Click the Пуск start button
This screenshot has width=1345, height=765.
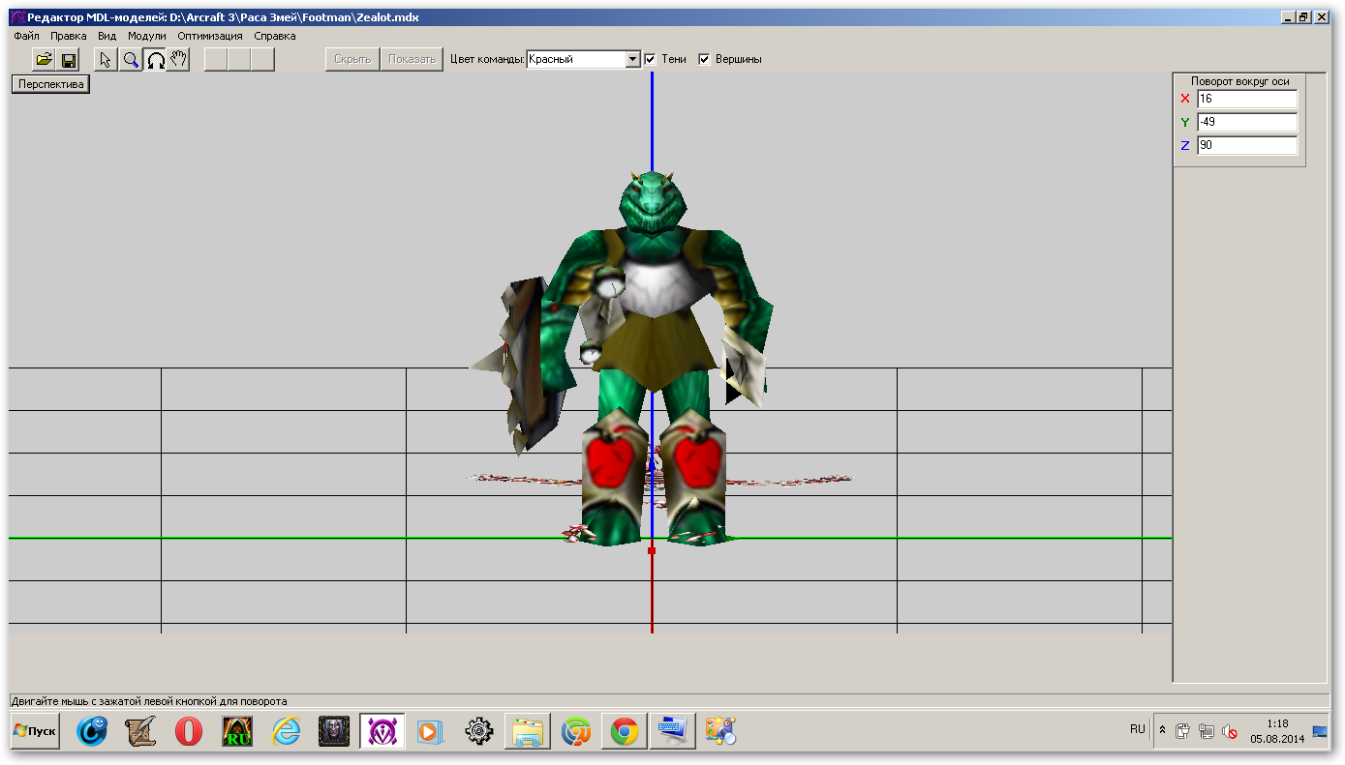point(35,731)
